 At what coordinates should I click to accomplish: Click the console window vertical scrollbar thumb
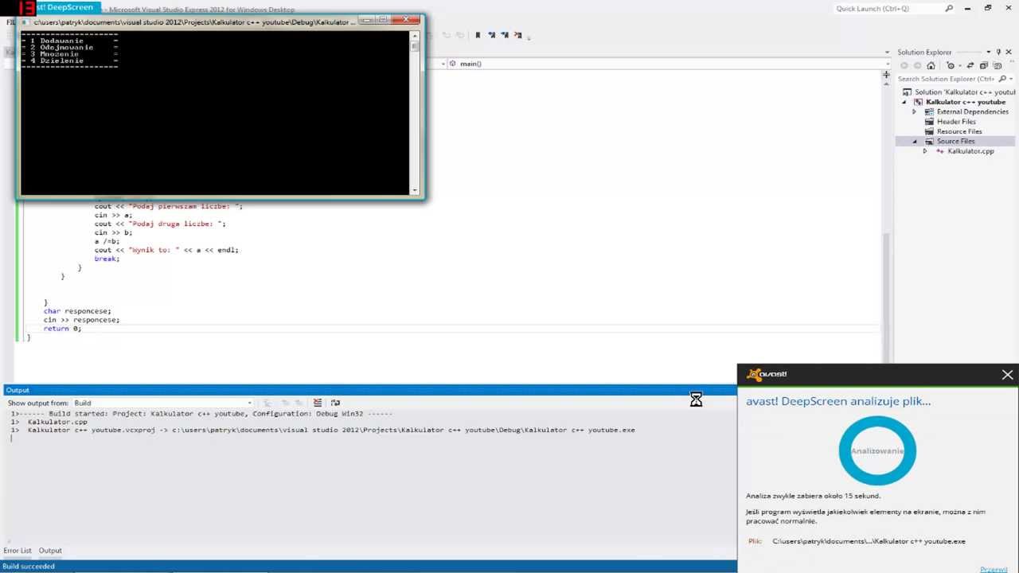415,46
